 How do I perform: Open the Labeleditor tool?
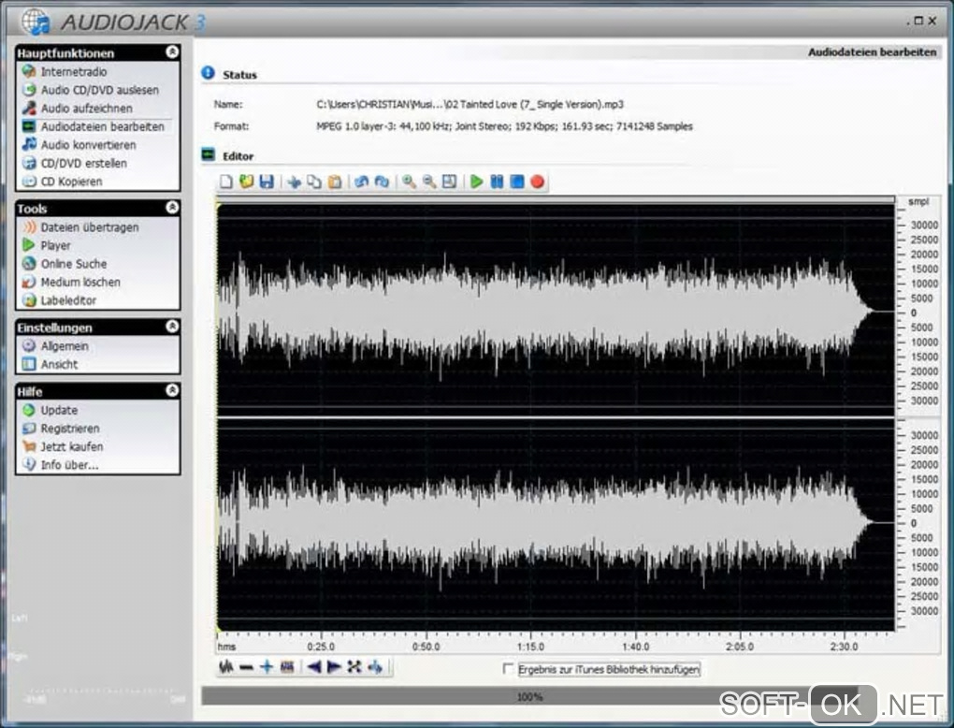68,300
